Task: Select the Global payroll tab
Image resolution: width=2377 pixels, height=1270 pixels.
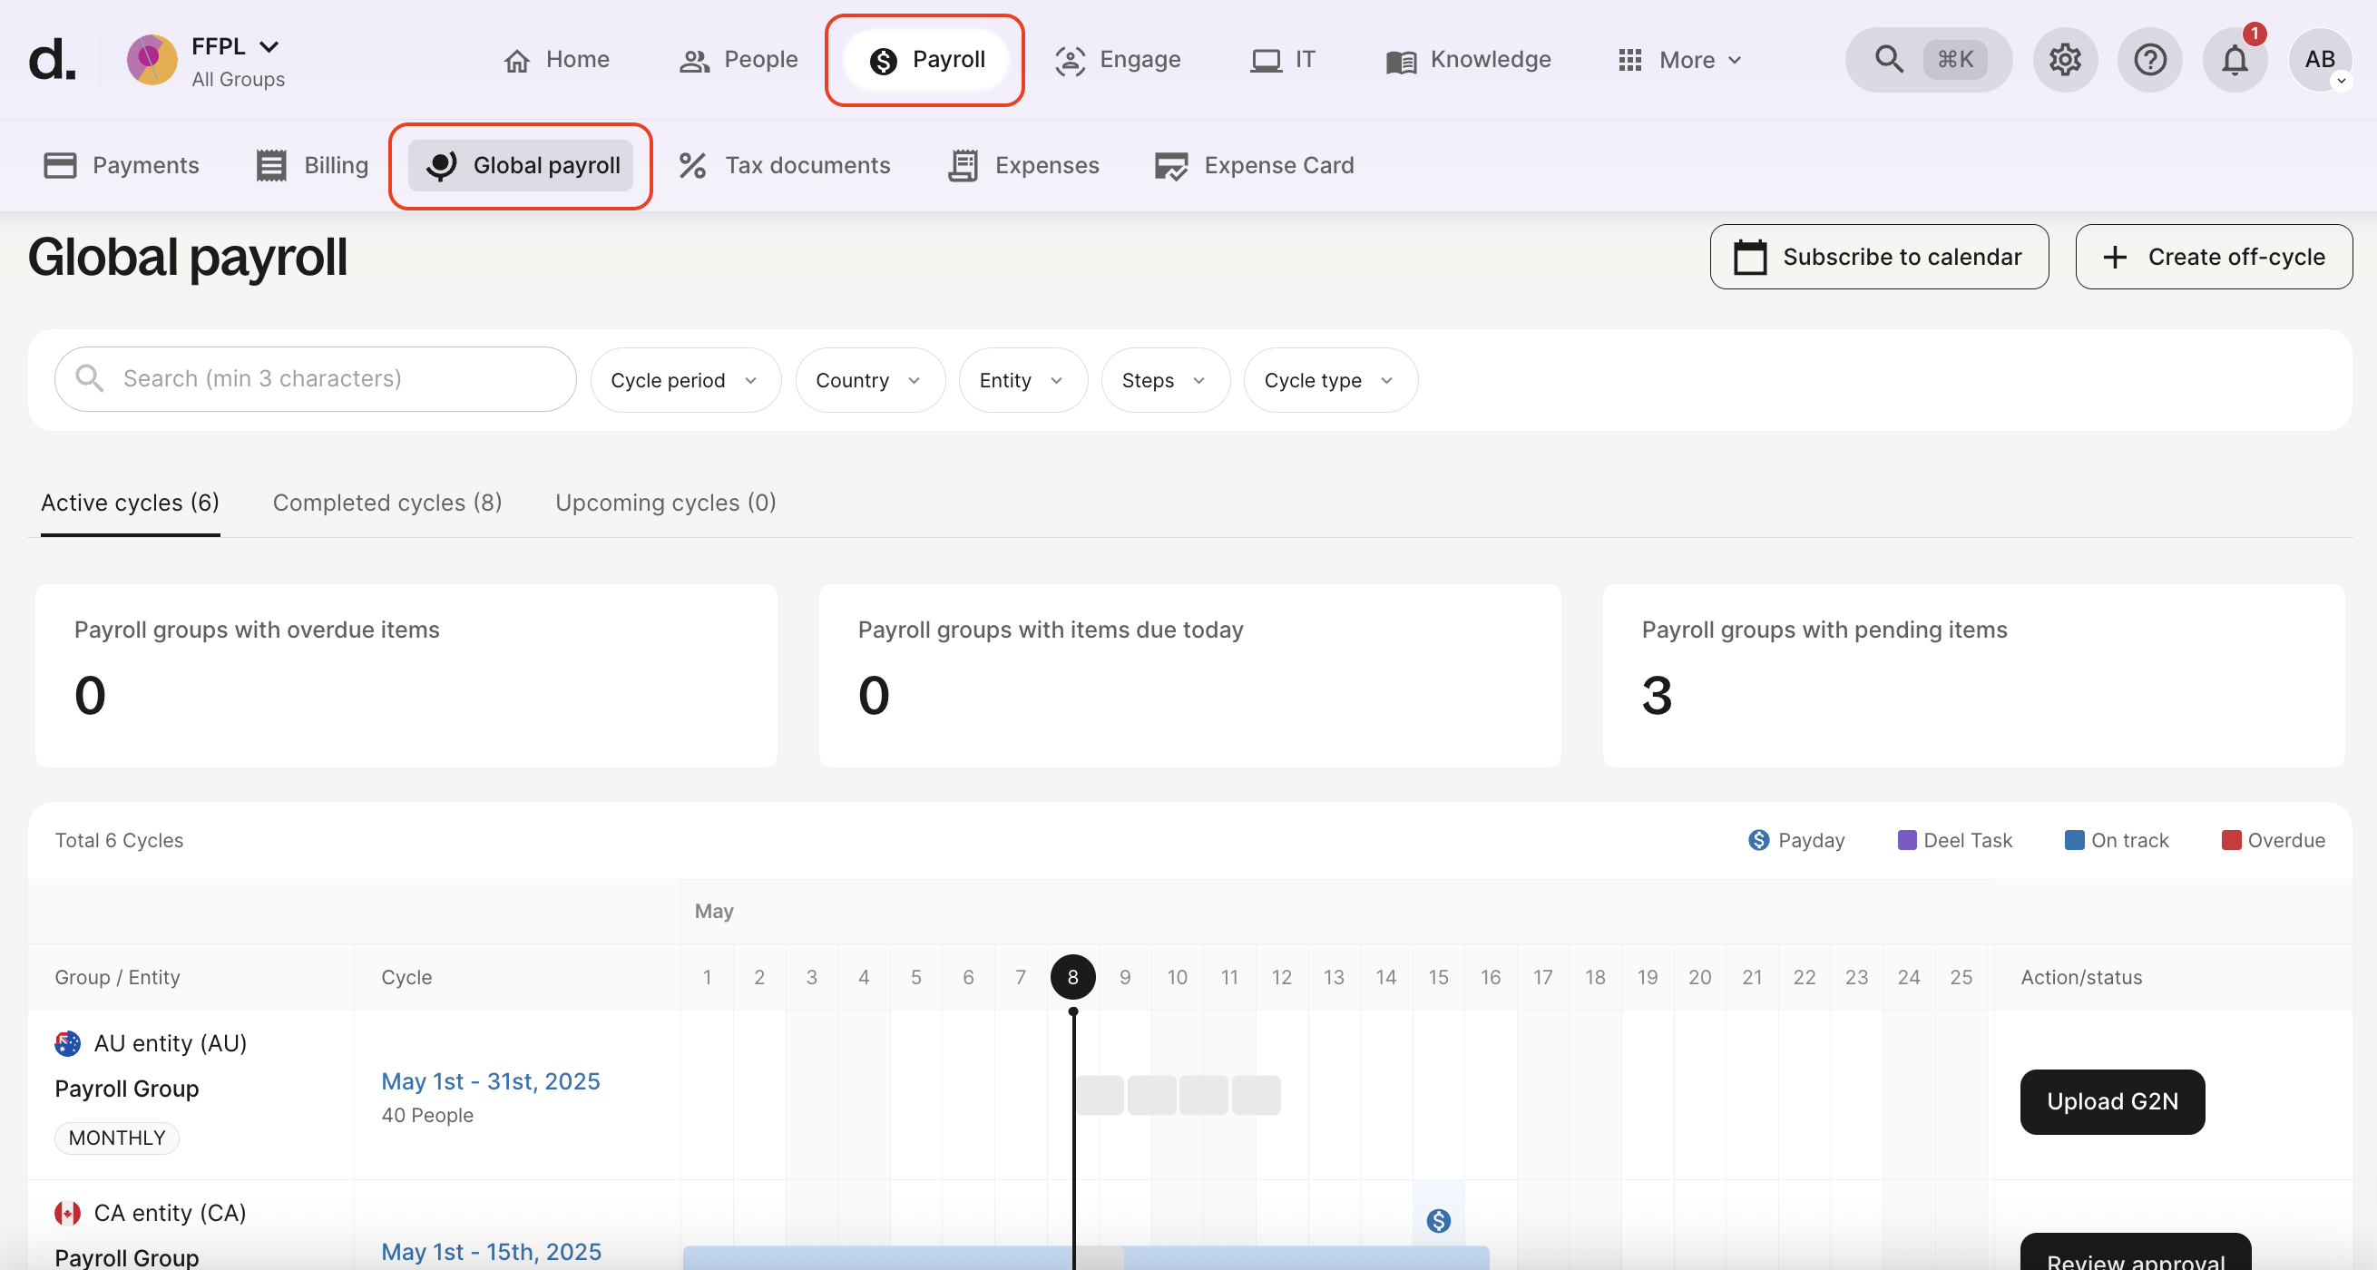Action: (x=522, y=165)
